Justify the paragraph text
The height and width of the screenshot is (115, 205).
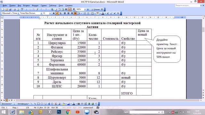pyautogui.click(x=75, y=13)
